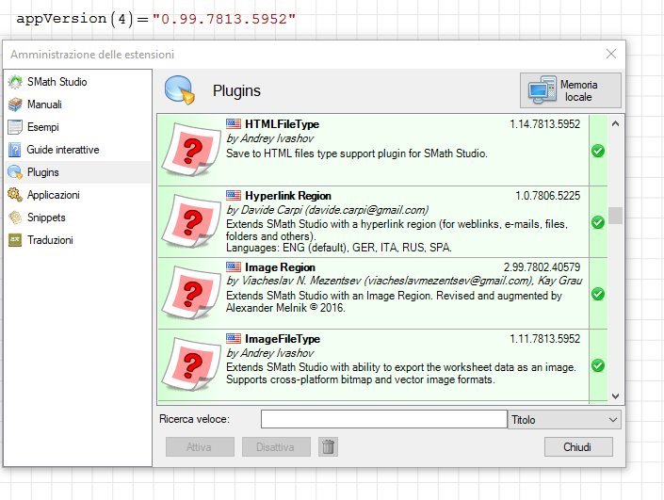Click the Memoria locale button
The height and width of the screenshot is (500, 664).
coord(571,91)
